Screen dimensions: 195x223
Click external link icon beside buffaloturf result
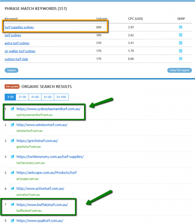(12, 205)
